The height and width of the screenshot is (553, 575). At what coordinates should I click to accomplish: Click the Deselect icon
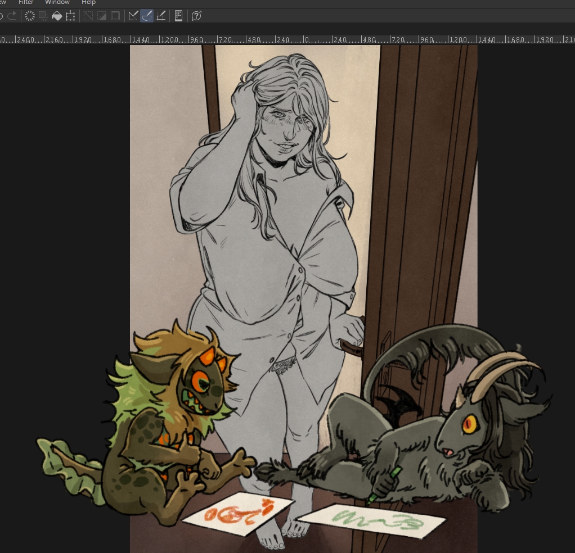[88, 16]
